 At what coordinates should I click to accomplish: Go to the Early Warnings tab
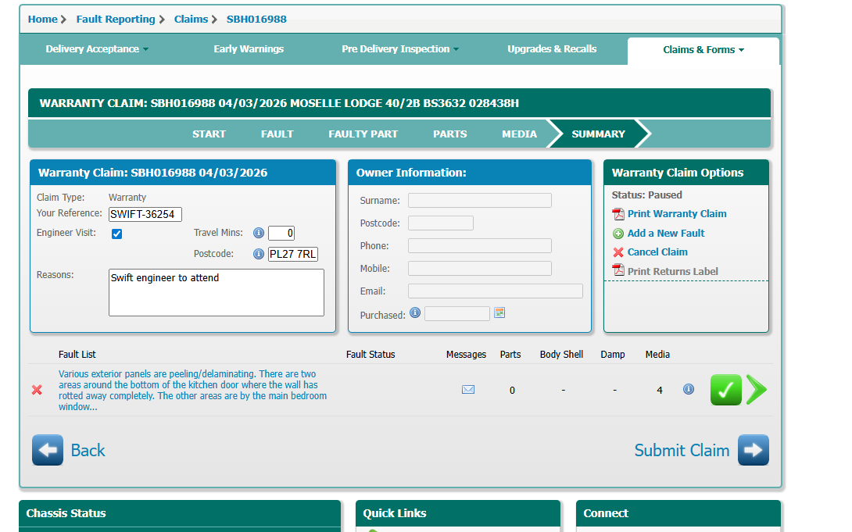[x=249, y=49]
